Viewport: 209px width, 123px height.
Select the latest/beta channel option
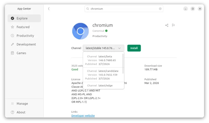point(103,60)
